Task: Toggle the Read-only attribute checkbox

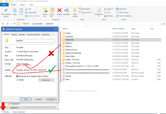Action: (x=17, y=76)
